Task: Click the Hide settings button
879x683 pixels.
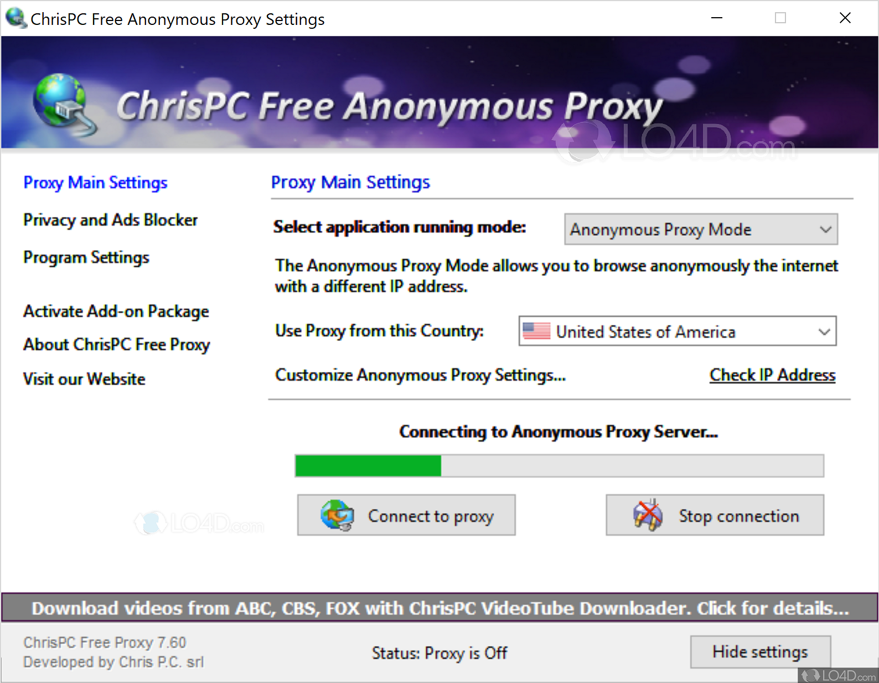Action: pyautogui.click(x=761, y=652)
